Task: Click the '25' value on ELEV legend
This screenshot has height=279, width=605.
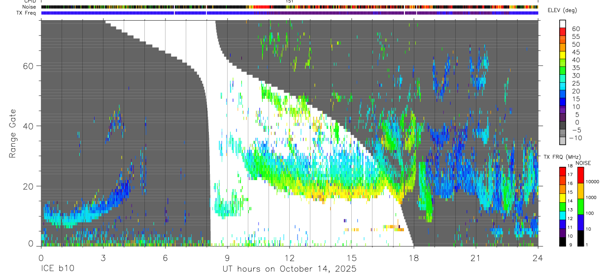Action: (576, 83)
